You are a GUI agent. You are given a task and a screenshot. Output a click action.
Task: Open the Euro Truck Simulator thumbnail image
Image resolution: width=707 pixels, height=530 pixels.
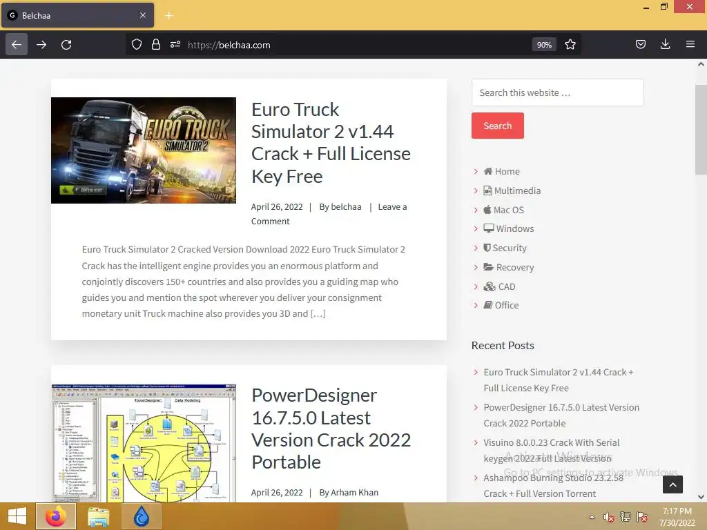(x=144, y=150)
